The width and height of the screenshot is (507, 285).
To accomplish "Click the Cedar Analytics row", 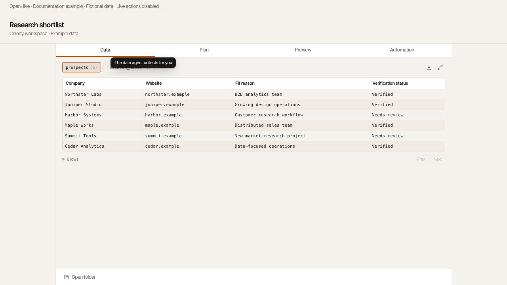I will tap(253, 146).
